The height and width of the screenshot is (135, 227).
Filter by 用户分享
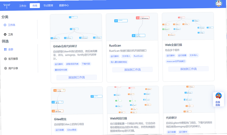point(13,68)
